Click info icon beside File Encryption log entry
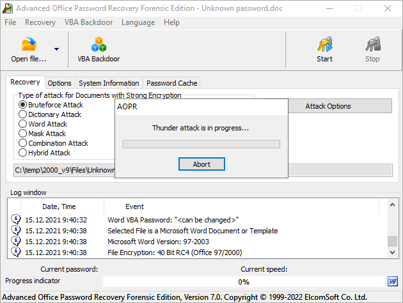 pyautogui.click(x=16, y=252)
